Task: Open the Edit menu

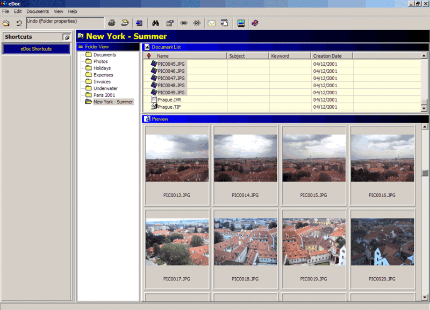Action: (x=18, y=11)
